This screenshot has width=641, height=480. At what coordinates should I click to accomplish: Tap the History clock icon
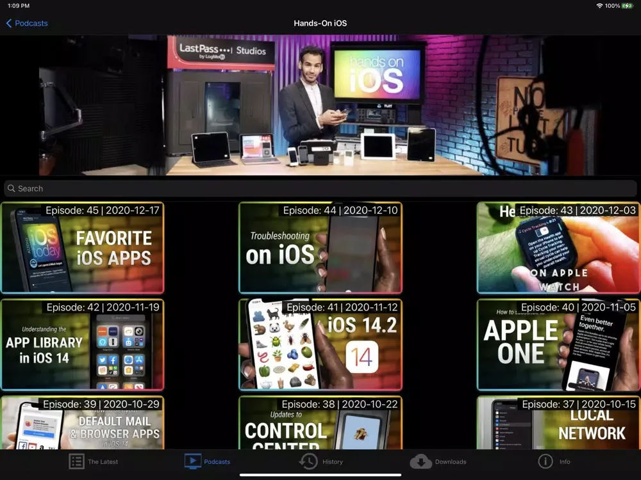(x=308, y=461)
